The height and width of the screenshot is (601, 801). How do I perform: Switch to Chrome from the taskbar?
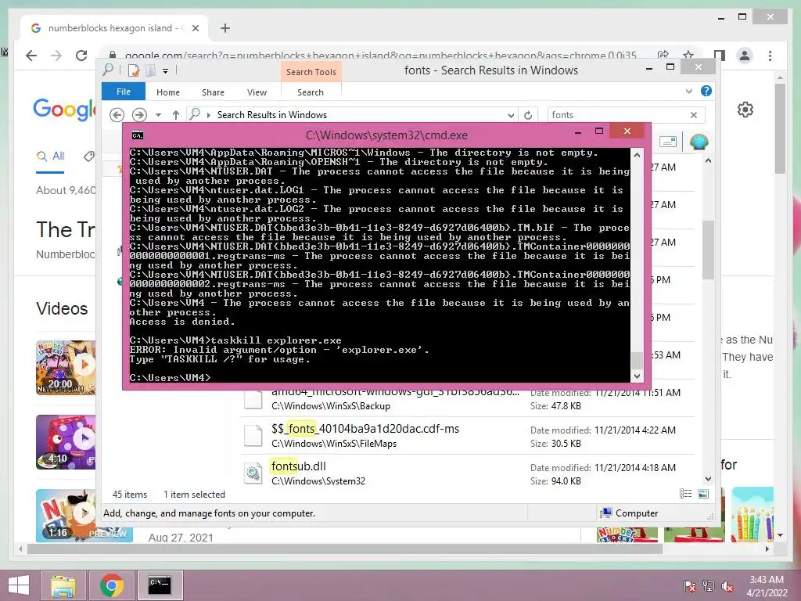(112, 585)
